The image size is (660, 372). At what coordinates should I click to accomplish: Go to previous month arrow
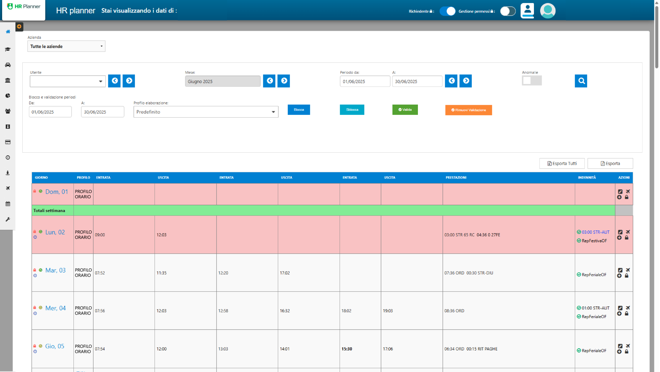[269, 81]
